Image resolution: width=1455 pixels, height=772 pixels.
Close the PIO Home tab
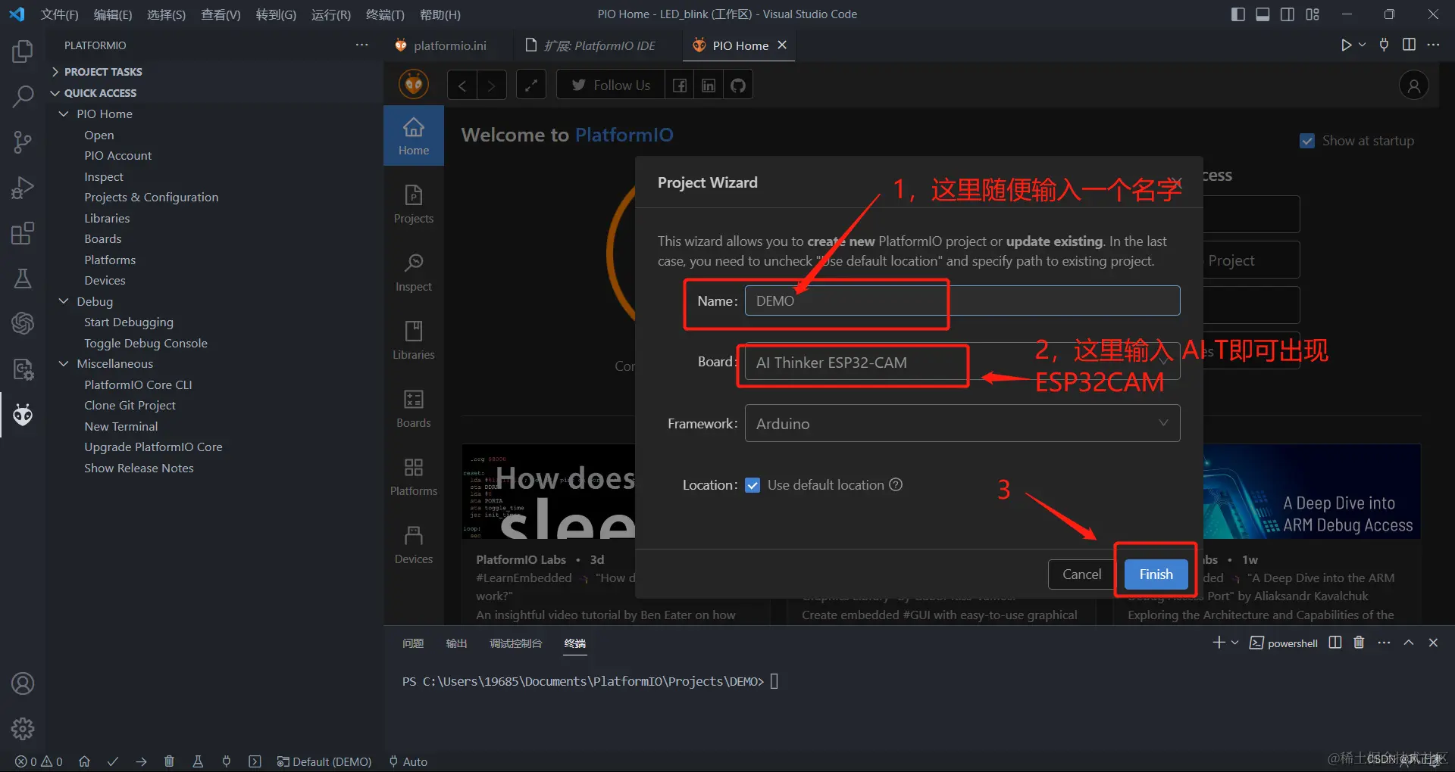tap(782, 45)
